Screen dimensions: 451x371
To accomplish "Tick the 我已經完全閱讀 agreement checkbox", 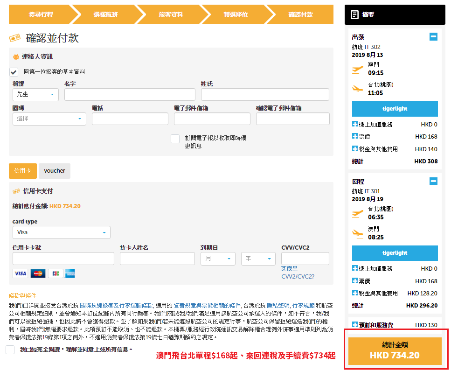I will (x=10, y=350).
